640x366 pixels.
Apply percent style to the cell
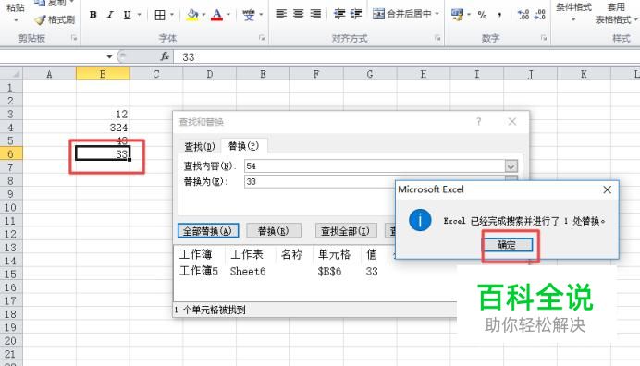(482, 15)
